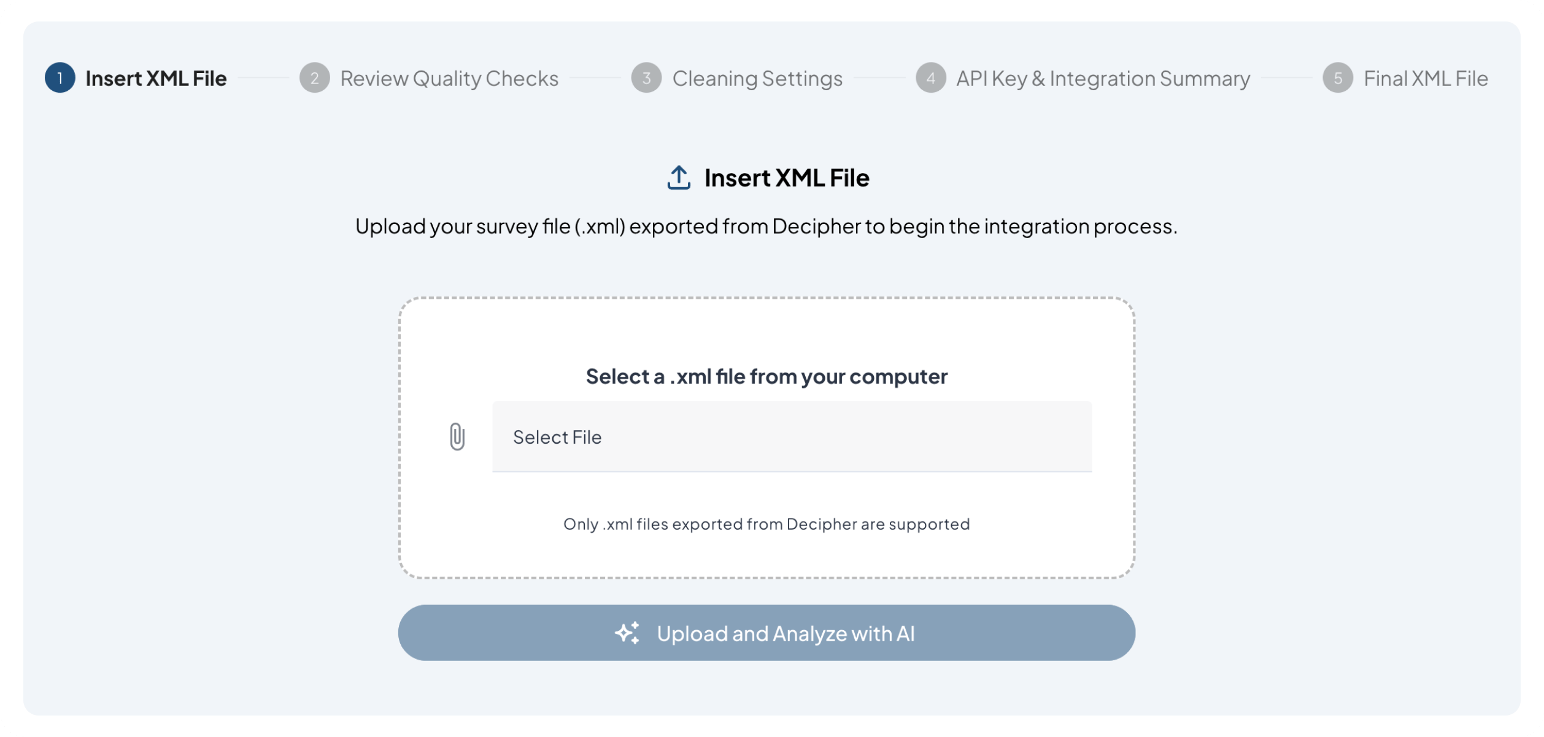The image size is (1544, 737).
Task: Click the 'Upload your survey file' description text
Action: pyautogui.click(x=766, y=226)
